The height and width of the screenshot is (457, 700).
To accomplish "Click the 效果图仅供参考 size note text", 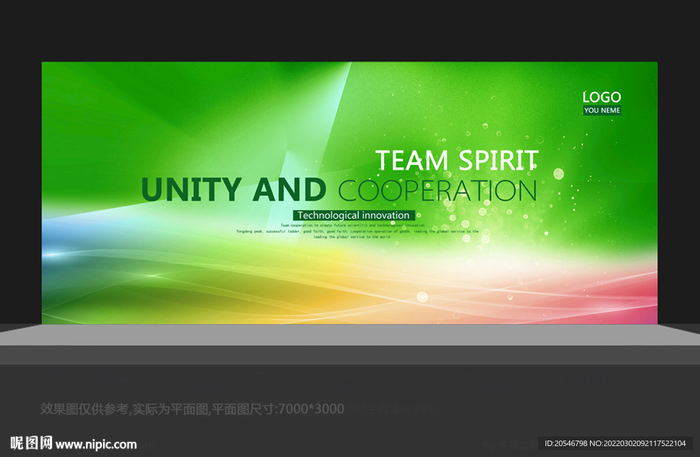I will (192, 408).
